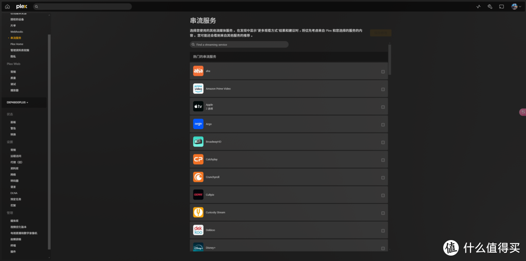Select the Catchplay streaming service row
This screenshot has width=526, height=261.
[288, 159]
